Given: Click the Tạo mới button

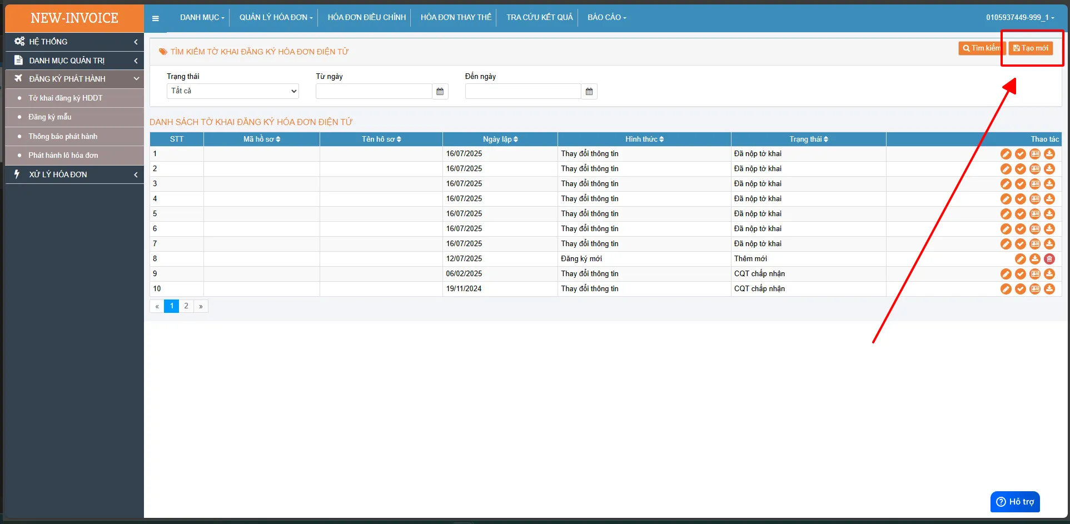Looking at the screenshot, I should [1031, 48].
